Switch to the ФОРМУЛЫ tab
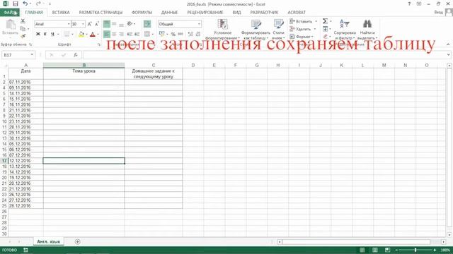 (x=142, y=13)
